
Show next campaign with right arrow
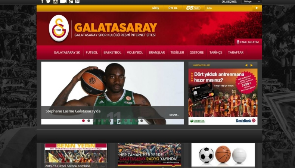point(252,65)
